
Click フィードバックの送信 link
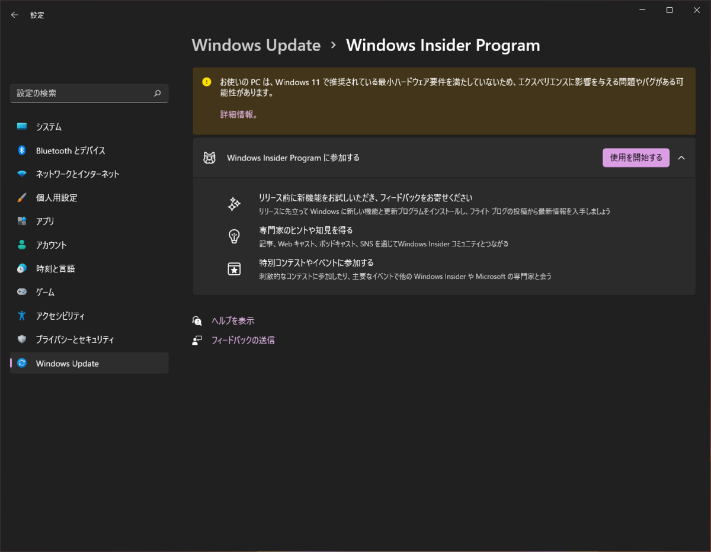pyautogui.click(x=243, y=340)
